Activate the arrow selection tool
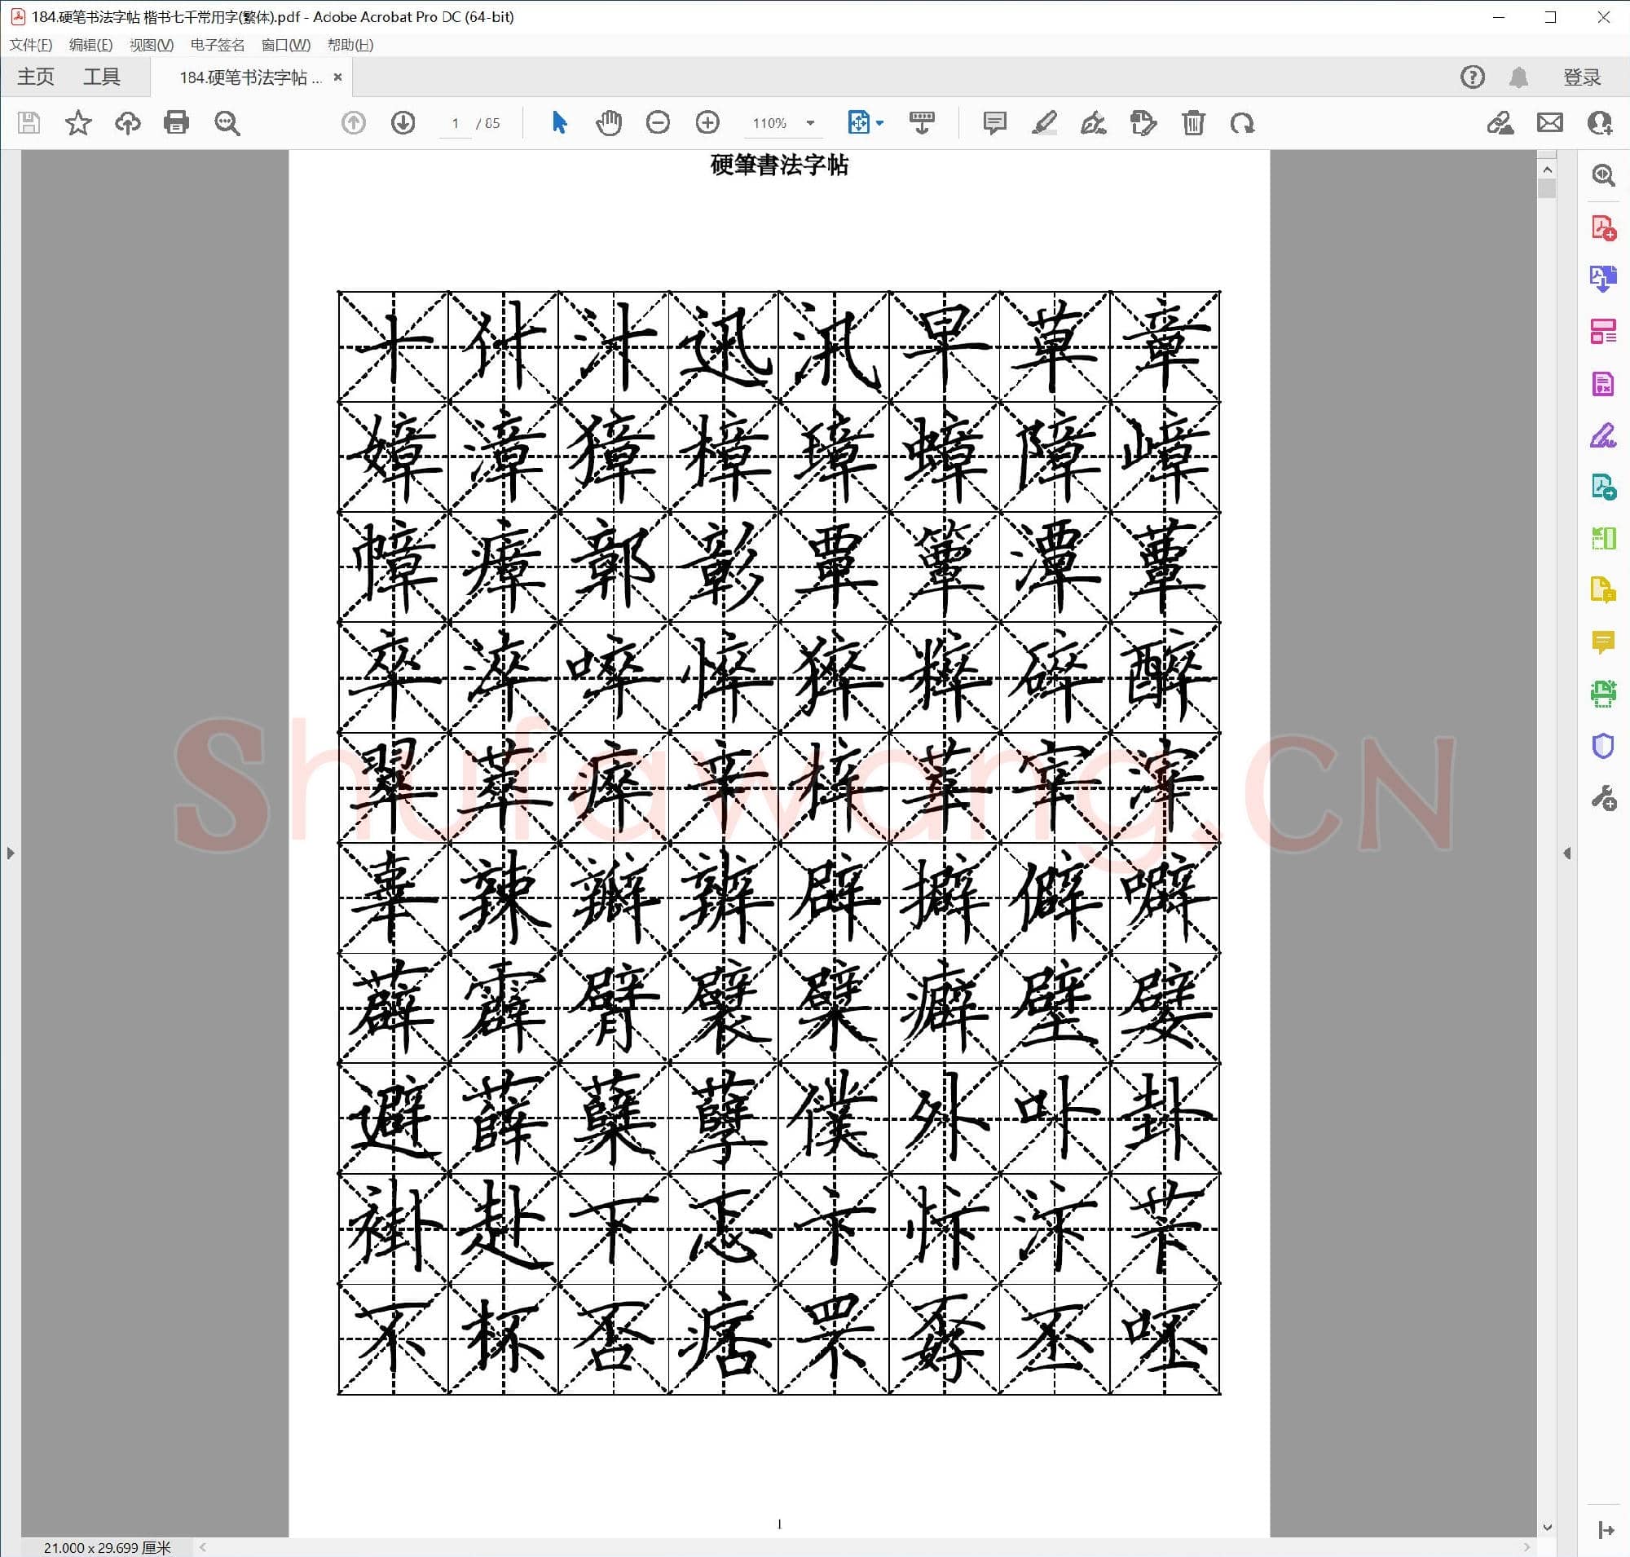This screenshot has width=1630, height=1557. 559,123
